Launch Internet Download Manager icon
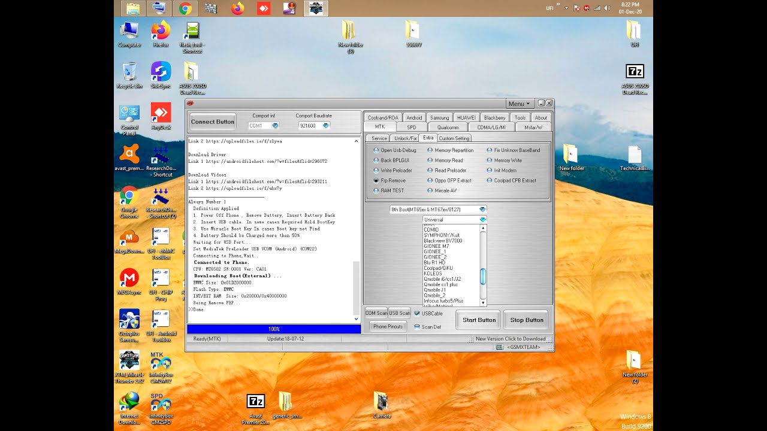Image resolution: width=767 pixels, height=431 pixels. pyautogui.click(x=129, y=408)
